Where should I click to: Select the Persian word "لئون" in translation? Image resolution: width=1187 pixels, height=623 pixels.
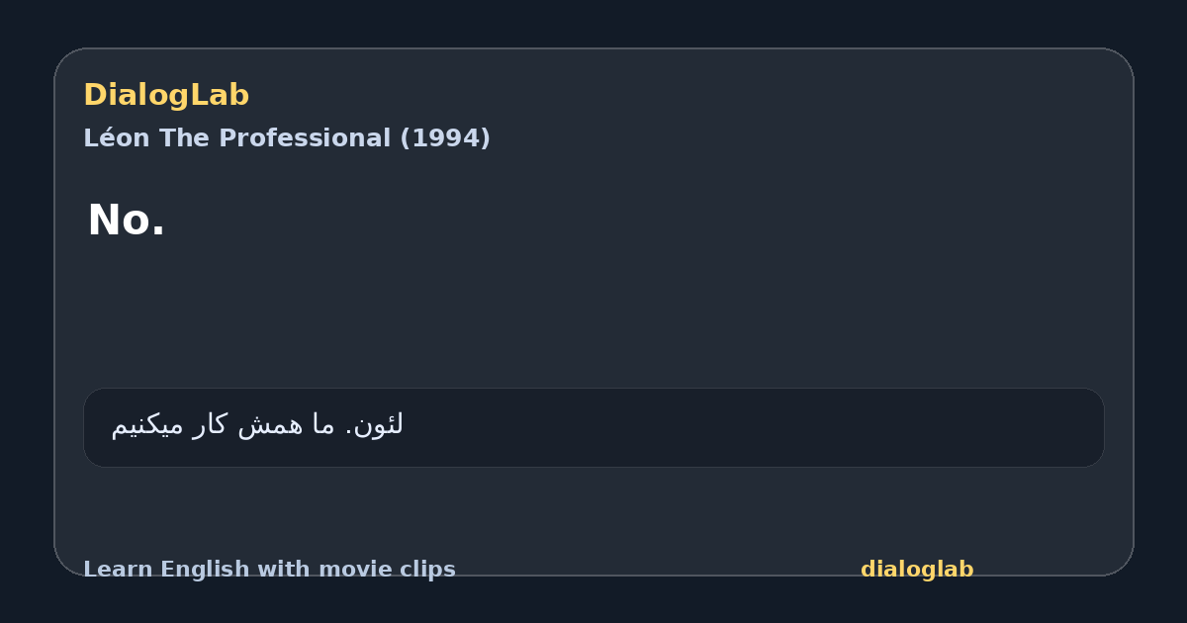pos(378,425)
